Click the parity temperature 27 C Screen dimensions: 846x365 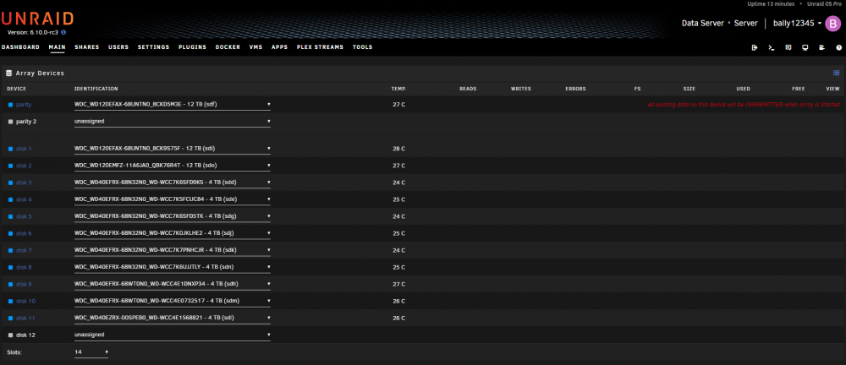click(398, 105)
